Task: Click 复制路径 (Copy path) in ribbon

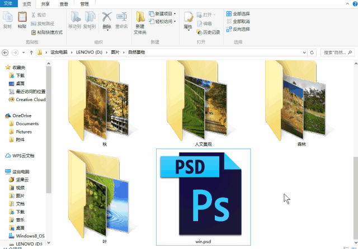Action: click(43, 23)
